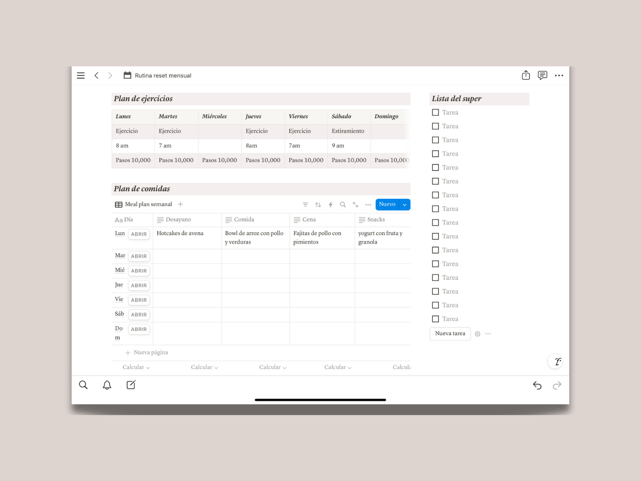Check the third Tarea checkbox
The image size is (641, 481).
(x=435, y=140)
